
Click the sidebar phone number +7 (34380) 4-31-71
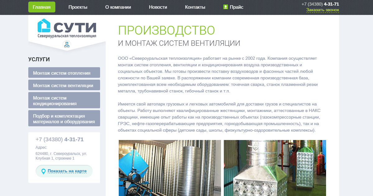tap(60, 139)
